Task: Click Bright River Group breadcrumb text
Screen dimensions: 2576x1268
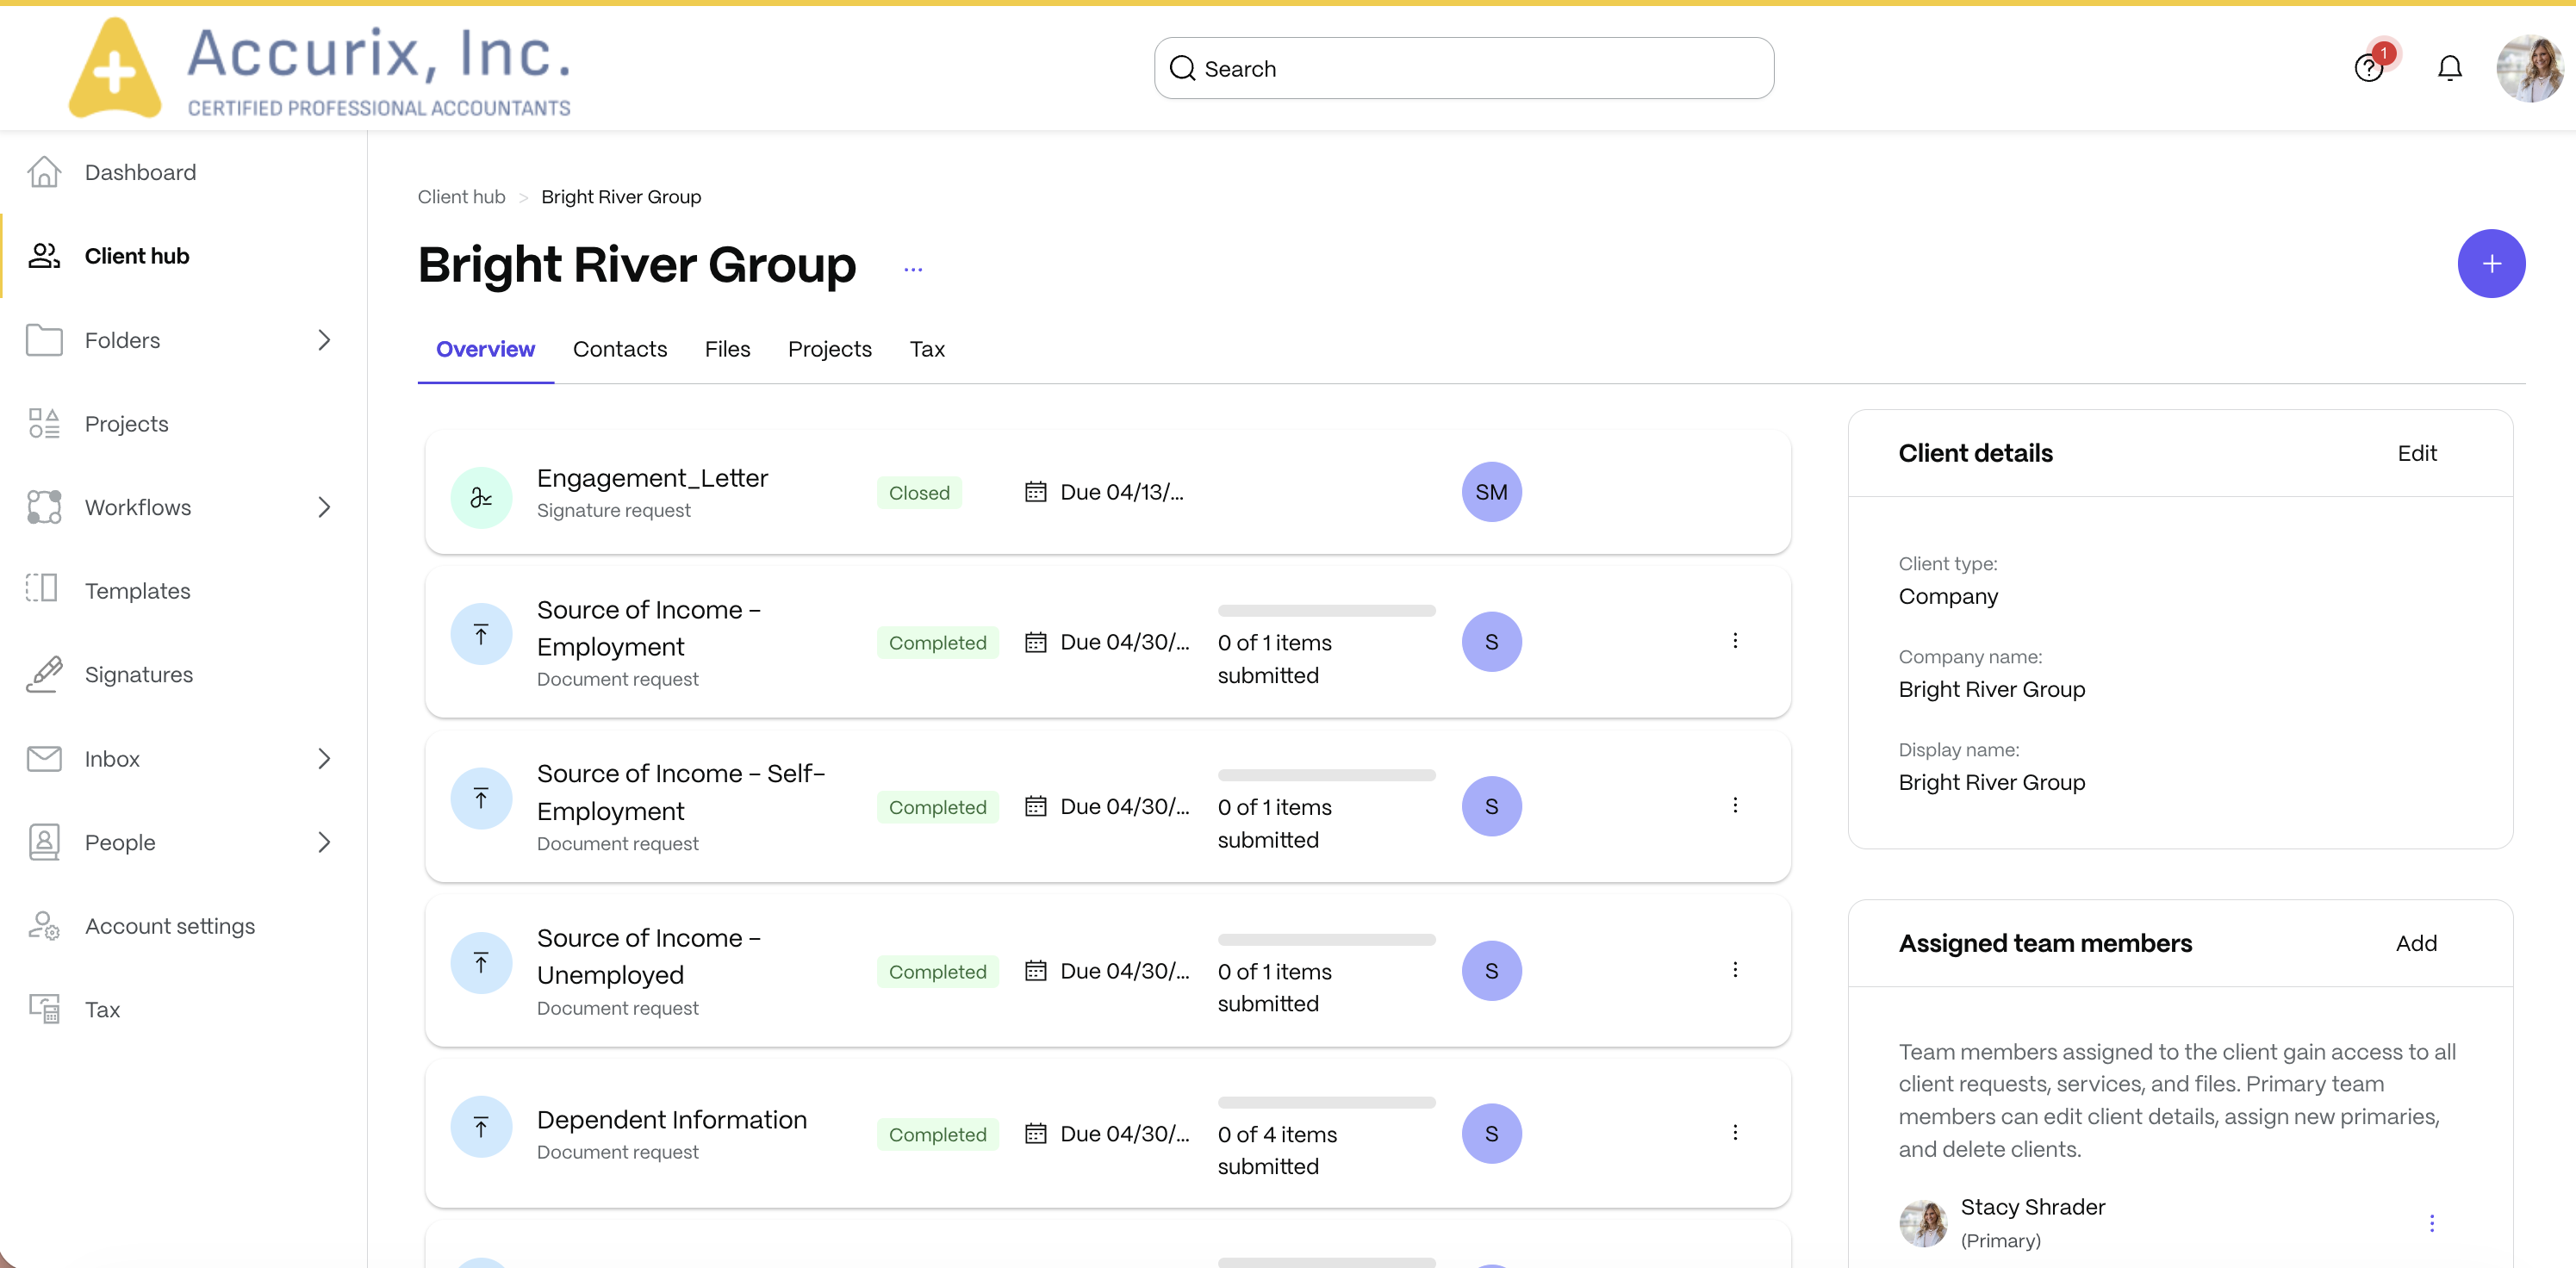Action: (621, 197)
